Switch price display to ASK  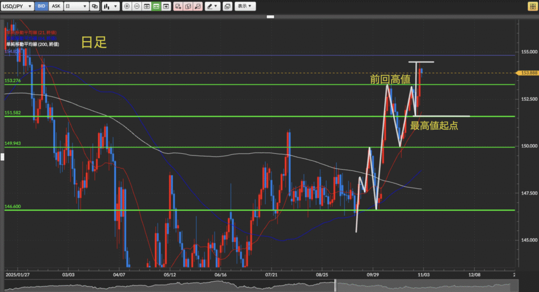56,6
